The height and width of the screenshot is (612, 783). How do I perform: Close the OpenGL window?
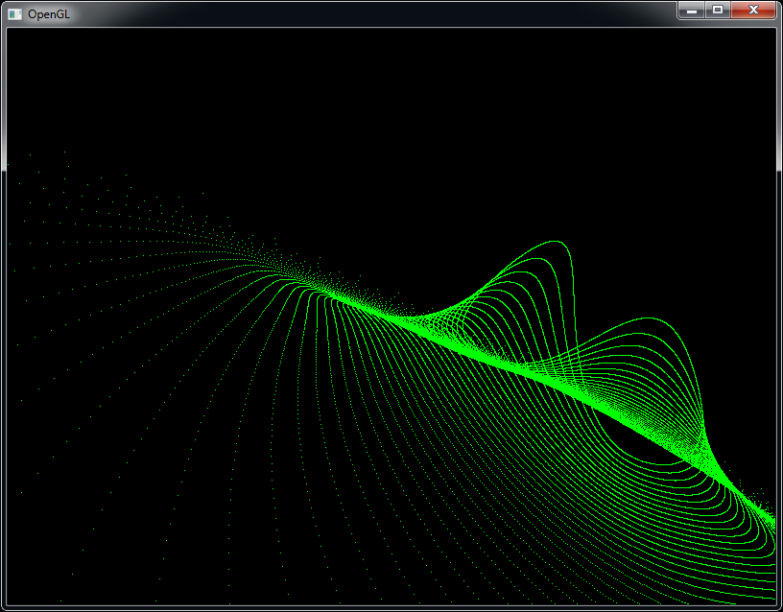(x=753, y=11)
